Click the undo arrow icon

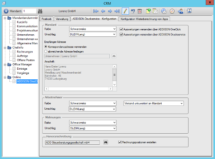coord(133,11)
